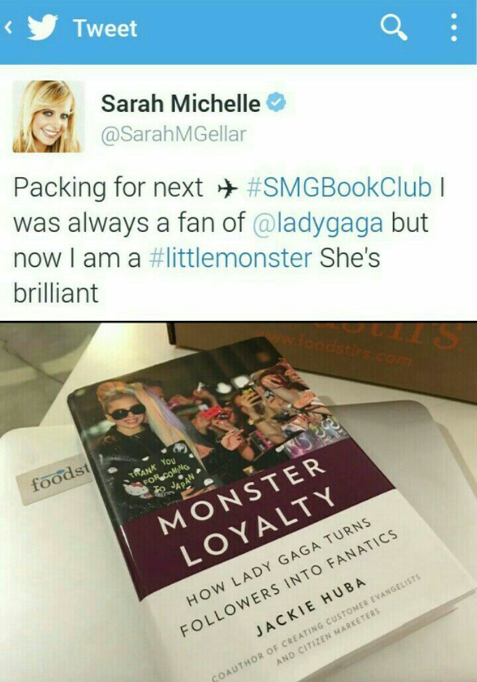Open search with the magnifier icon
477x682 pixels.
pyautogui.click(x=394, y=27)
